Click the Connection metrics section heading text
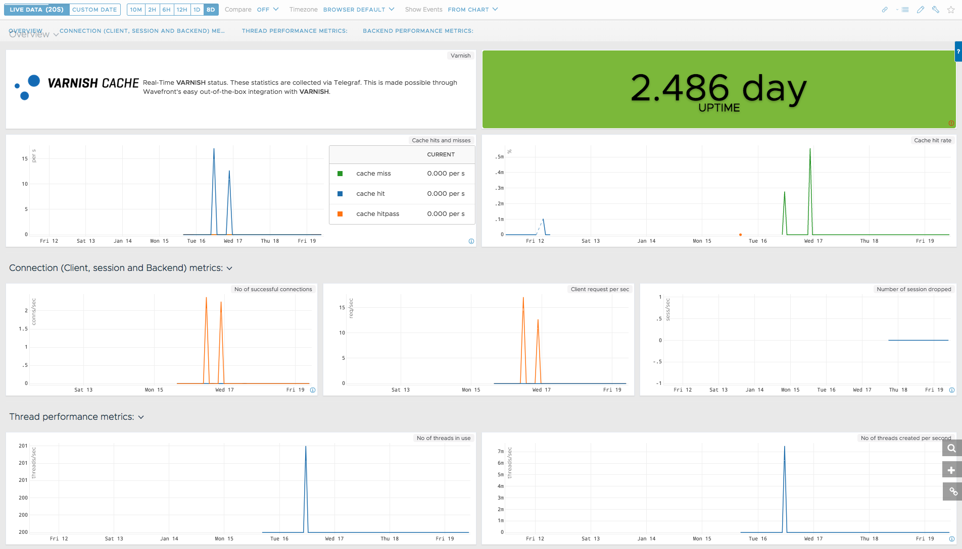 (116, 268)
